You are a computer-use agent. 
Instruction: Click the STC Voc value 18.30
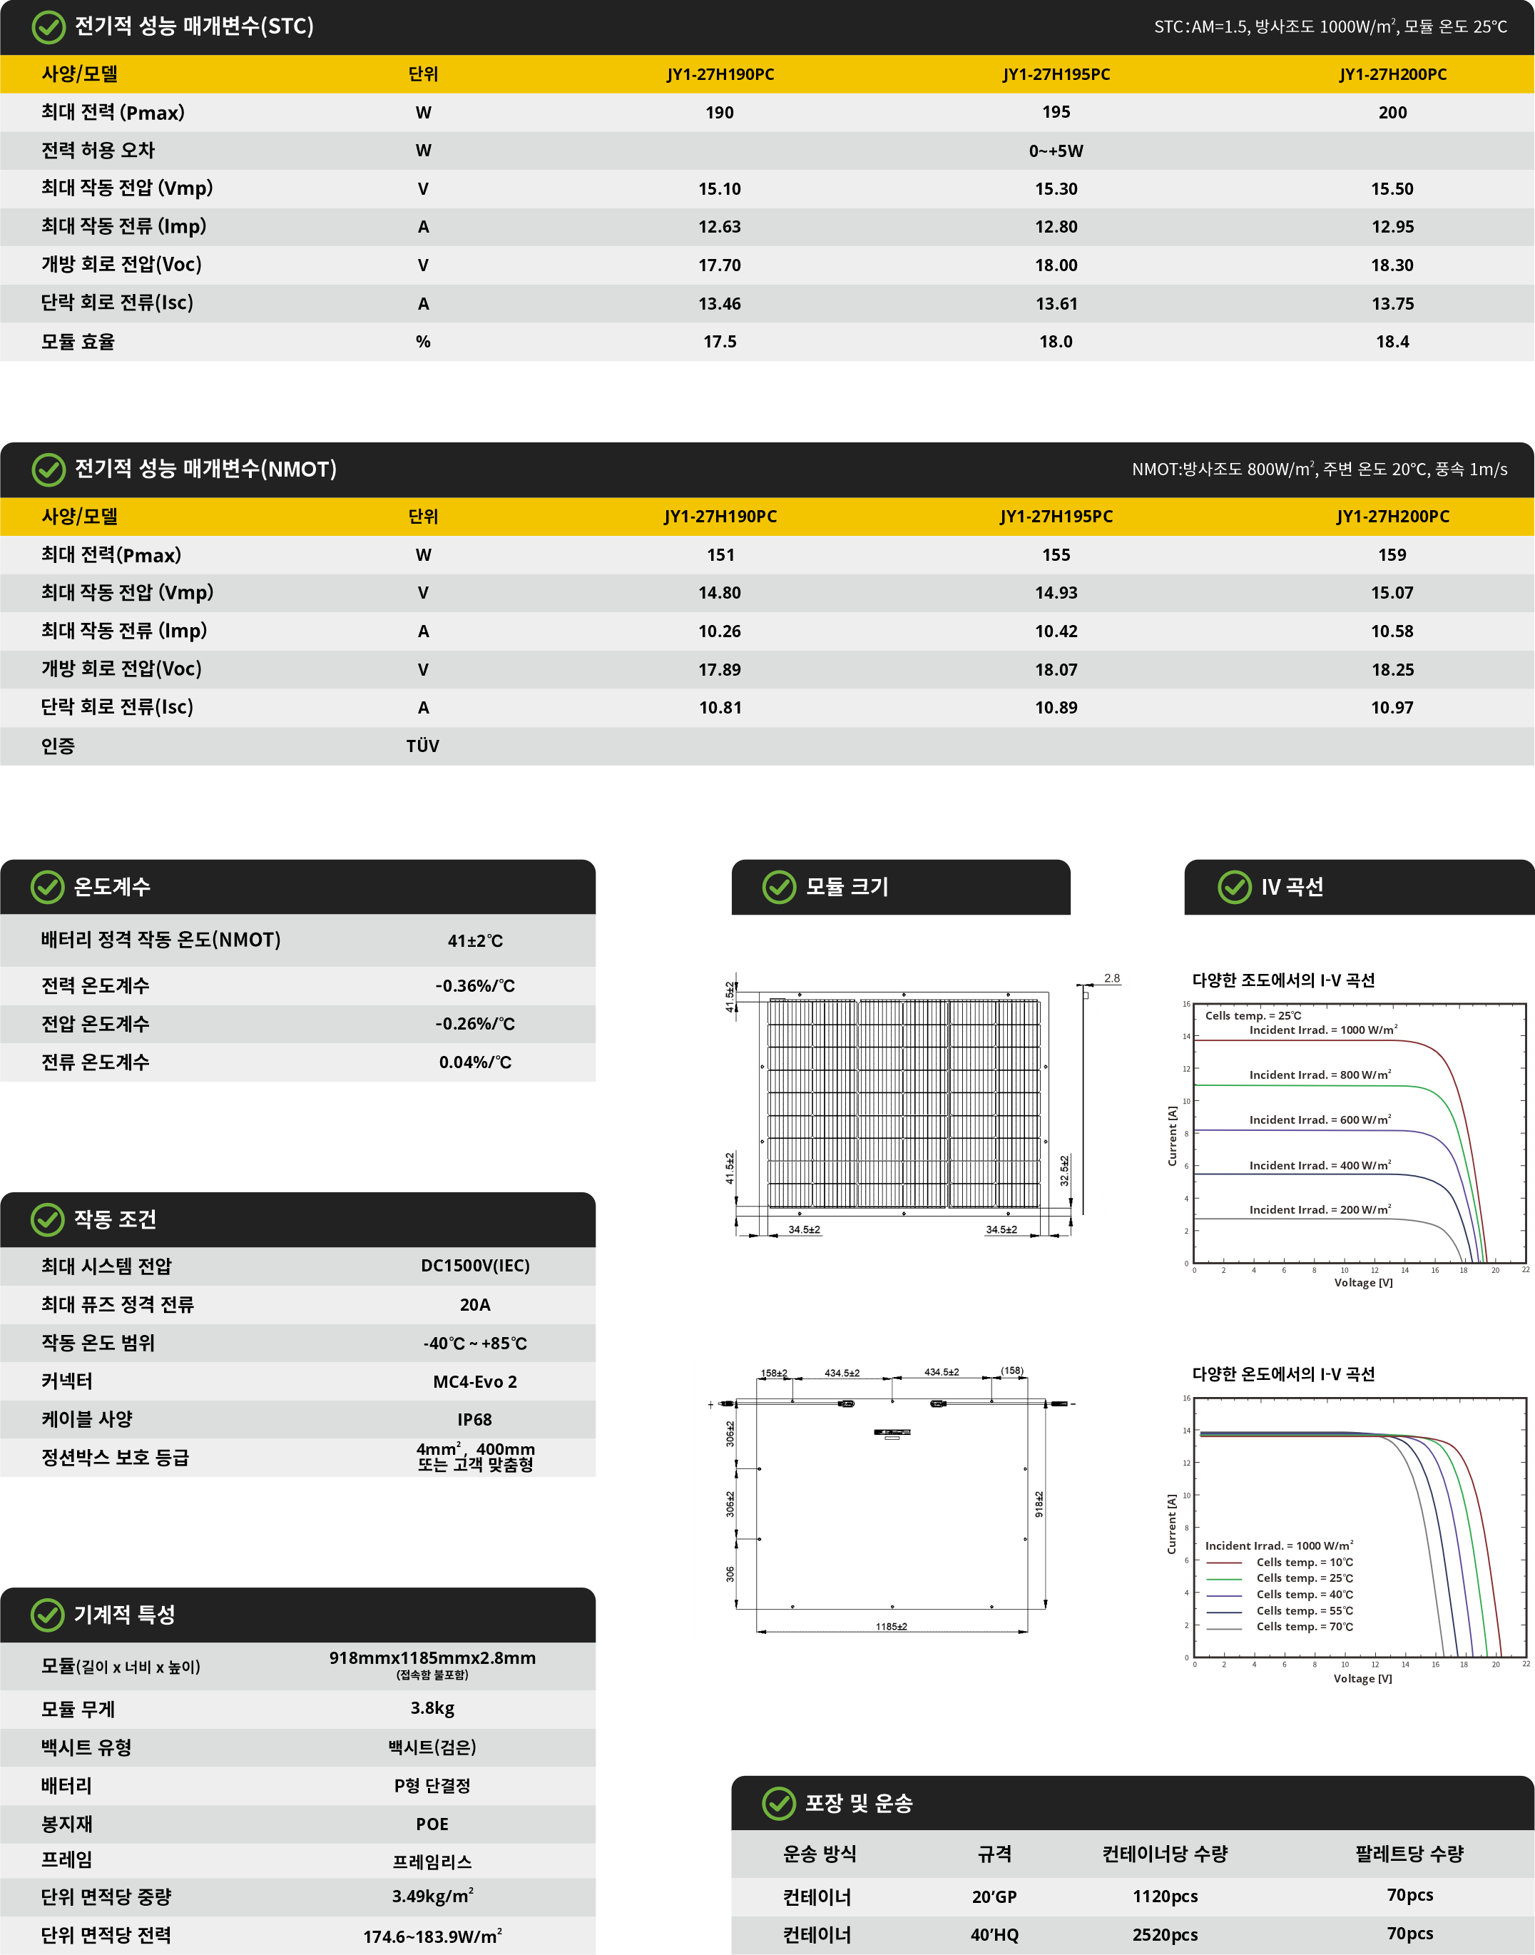tap(1392, 265)
